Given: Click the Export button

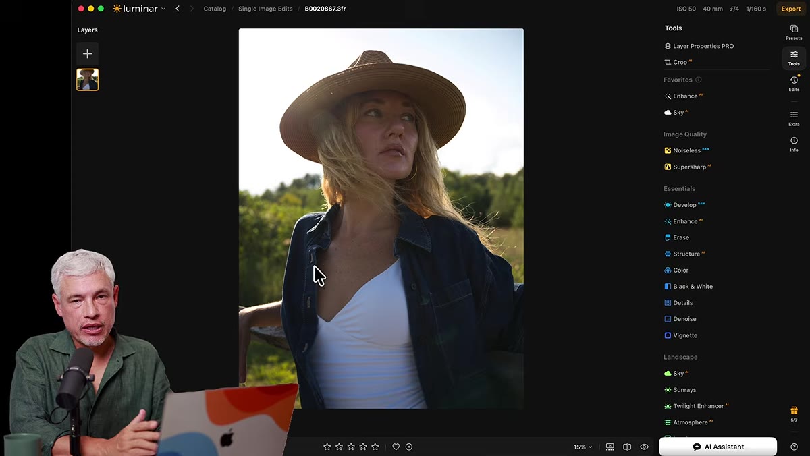Looking at the screenshot, I should pos(791,9).
